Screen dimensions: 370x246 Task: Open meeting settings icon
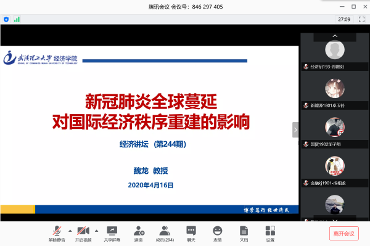[270, 234]
